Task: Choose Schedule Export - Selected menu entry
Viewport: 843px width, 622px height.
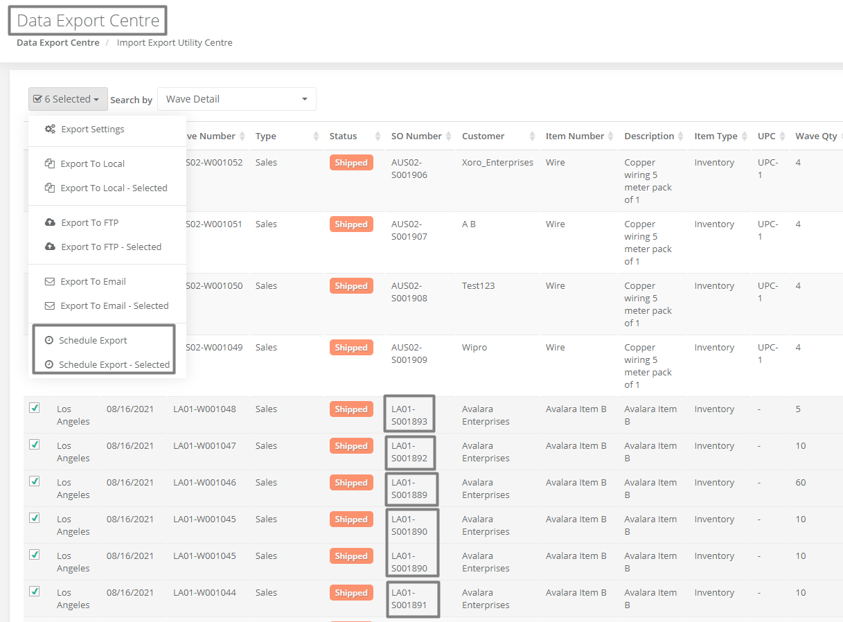Action: point(107,365)
